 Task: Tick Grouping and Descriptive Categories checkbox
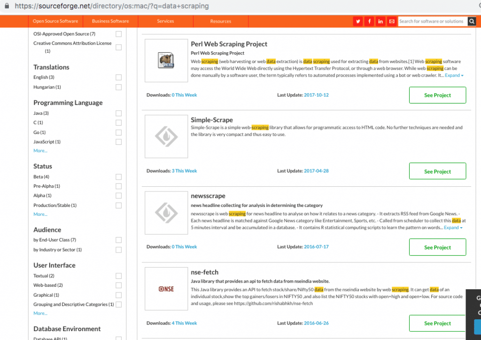point(118,304)
